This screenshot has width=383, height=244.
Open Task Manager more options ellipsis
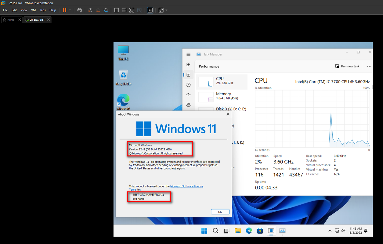click(369, 66)
